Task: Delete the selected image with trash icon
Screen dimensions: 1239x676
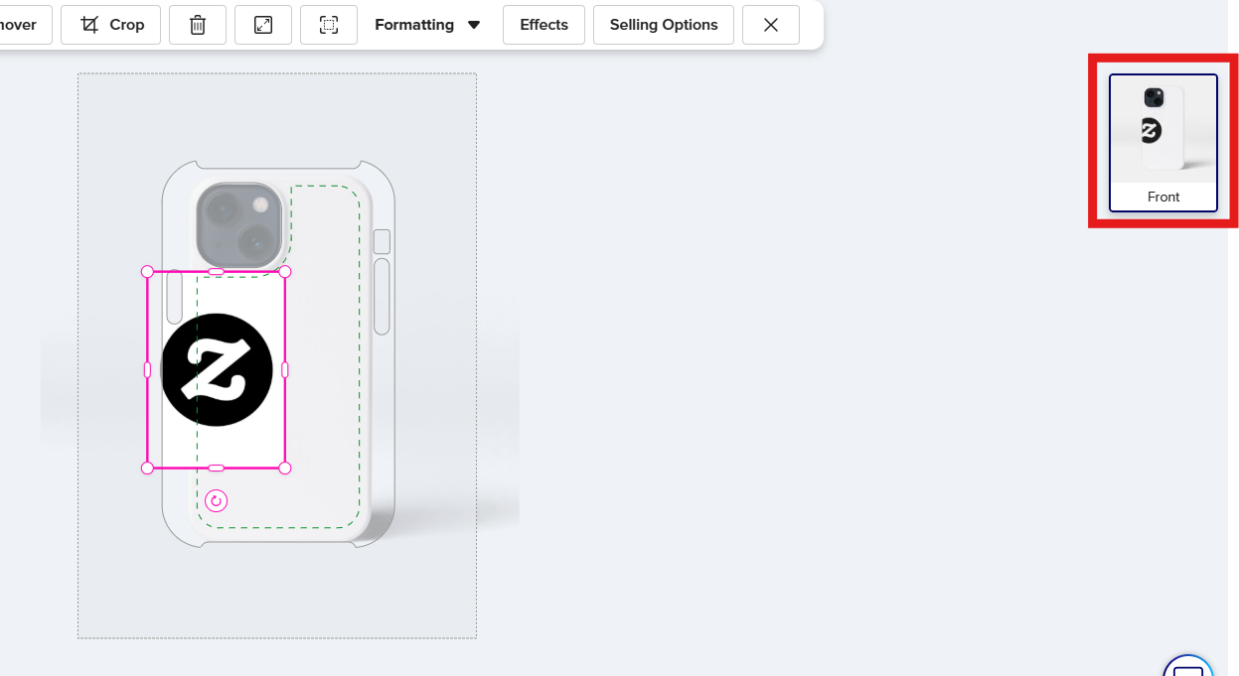Action: (198, 25)
